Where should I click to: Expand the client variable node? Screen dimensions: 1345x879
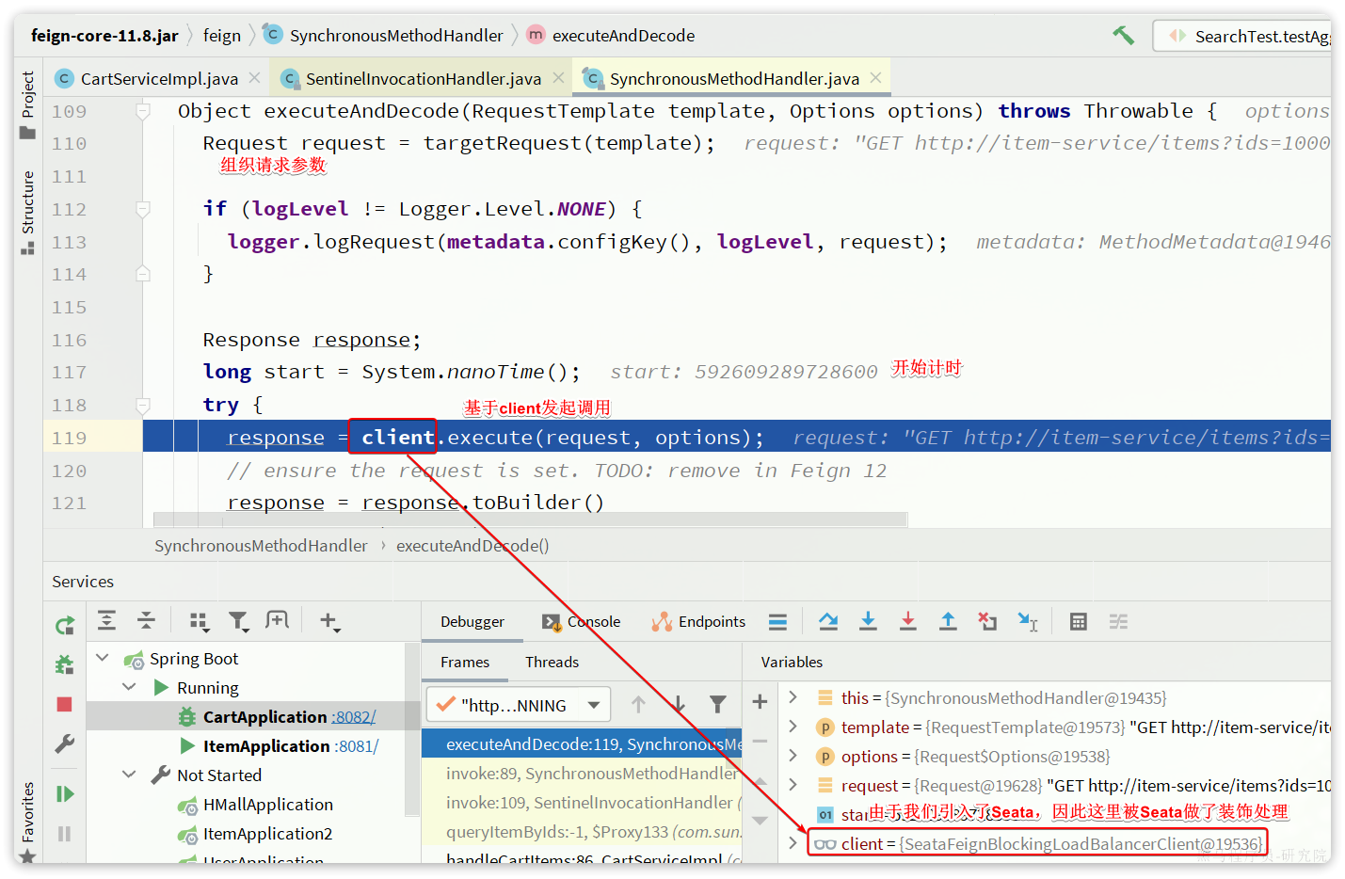tap(792, 843)
